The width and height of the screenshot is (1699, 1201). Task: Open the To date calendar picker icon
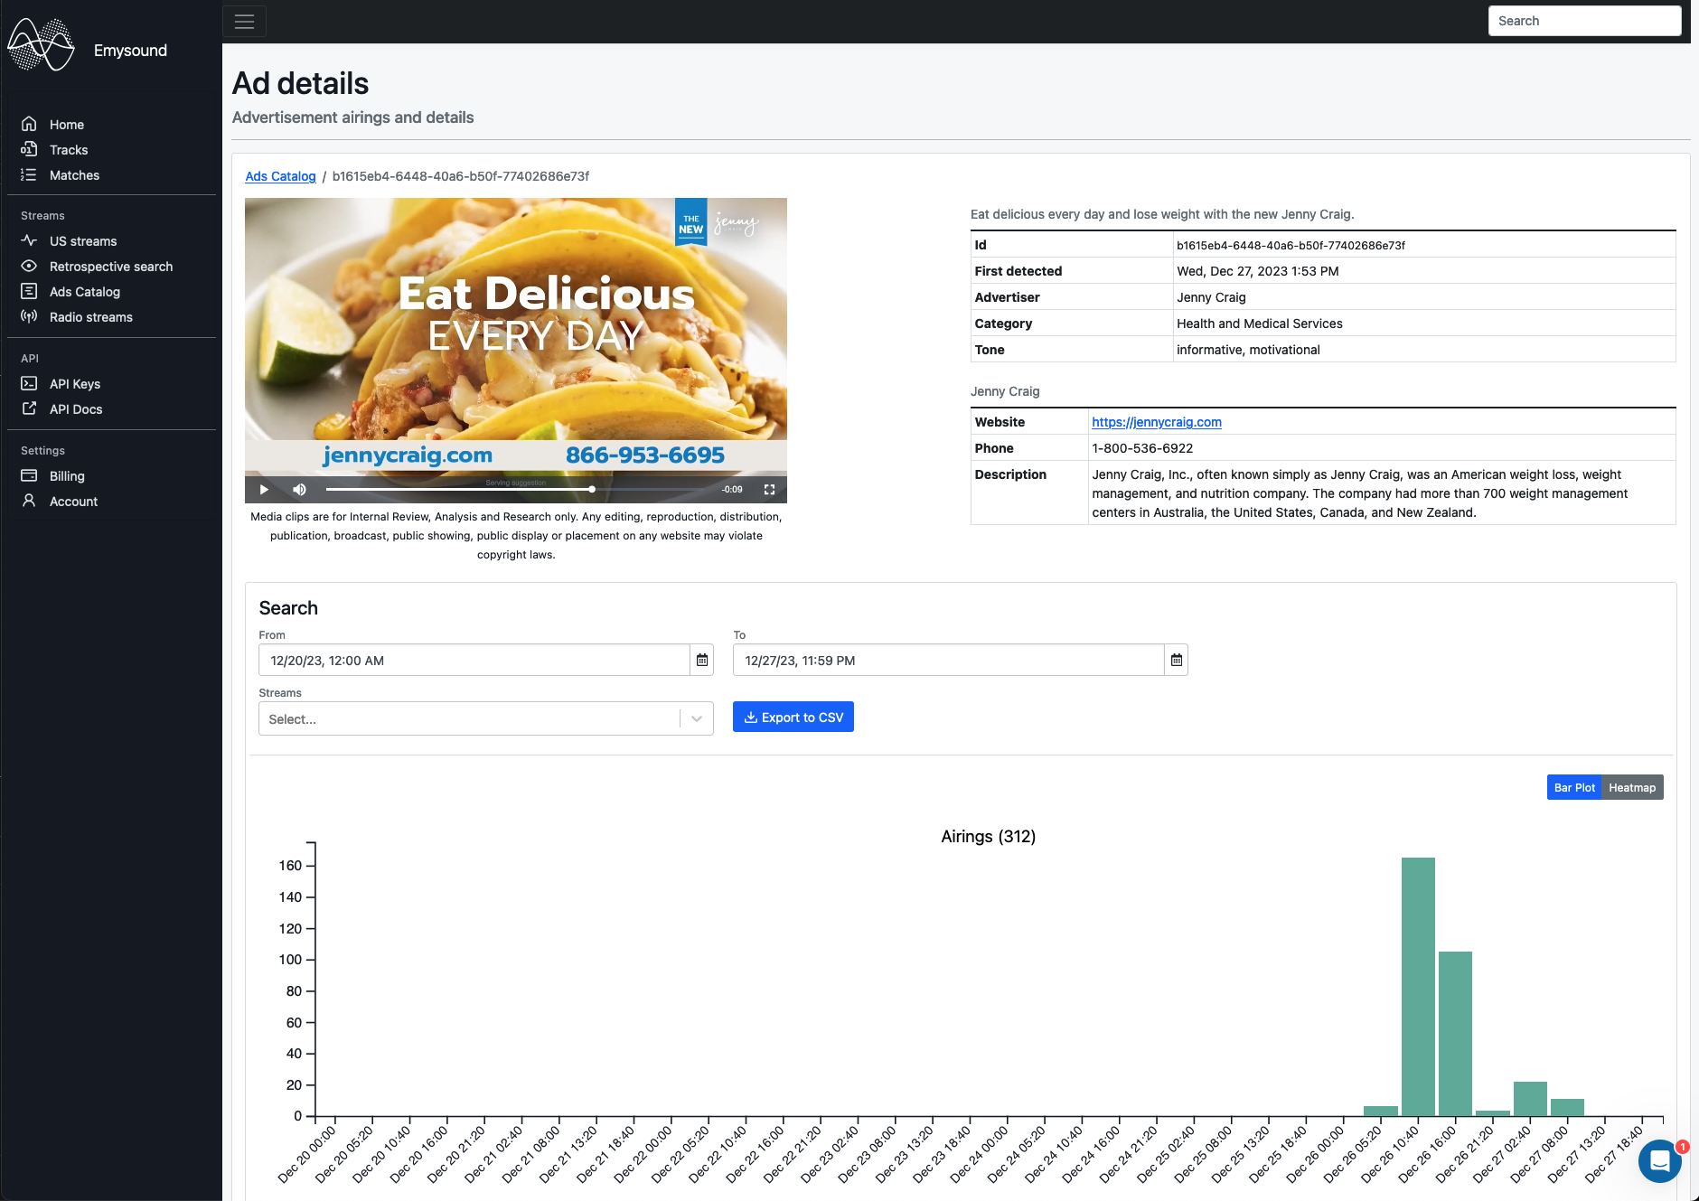pos(1177,661)
